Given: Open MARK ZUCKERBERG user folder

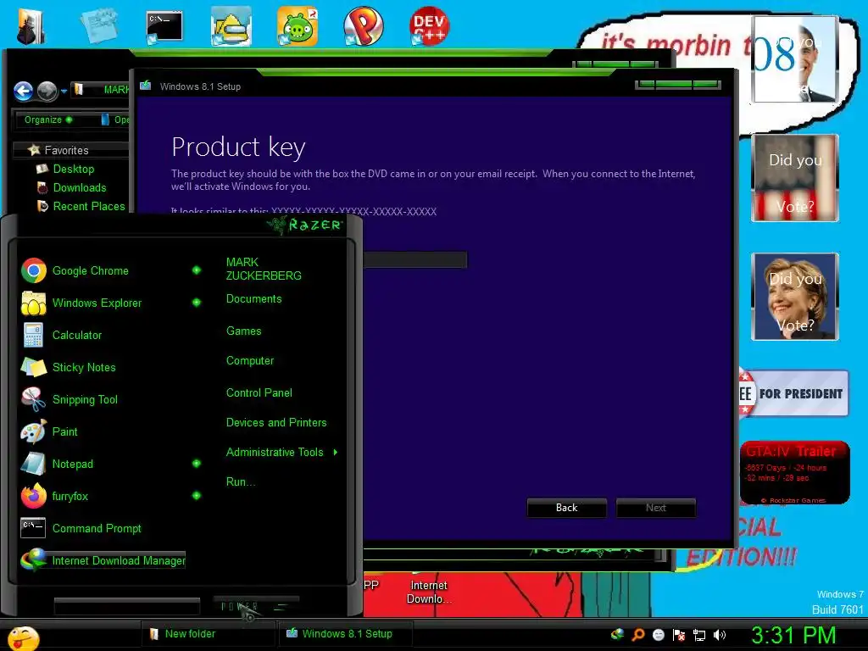Looking at the screenshot, I should (264, 269).
